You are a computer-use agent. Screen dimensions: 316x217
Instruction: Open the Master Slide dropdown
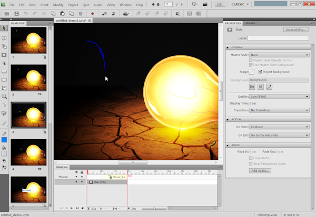279,55
